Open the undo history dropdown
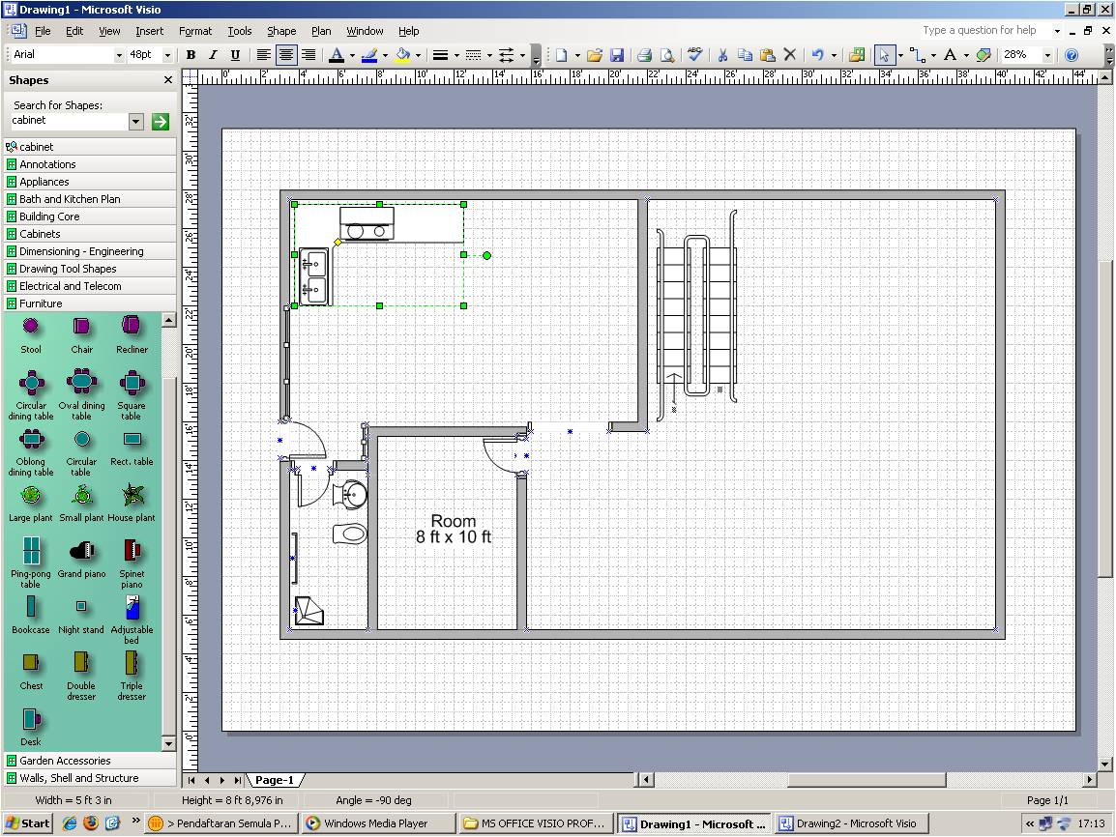This screenshot has width=1116, height=837. (834, 55)
